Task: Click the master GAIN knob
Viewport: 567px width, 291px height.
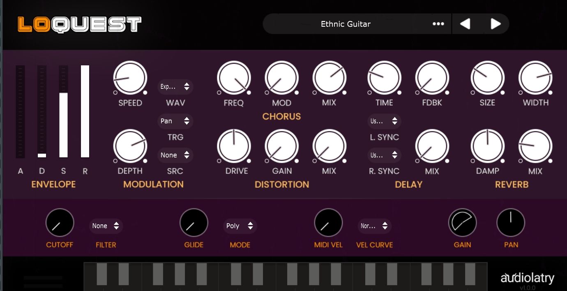Action: click(x=462, y=223)
